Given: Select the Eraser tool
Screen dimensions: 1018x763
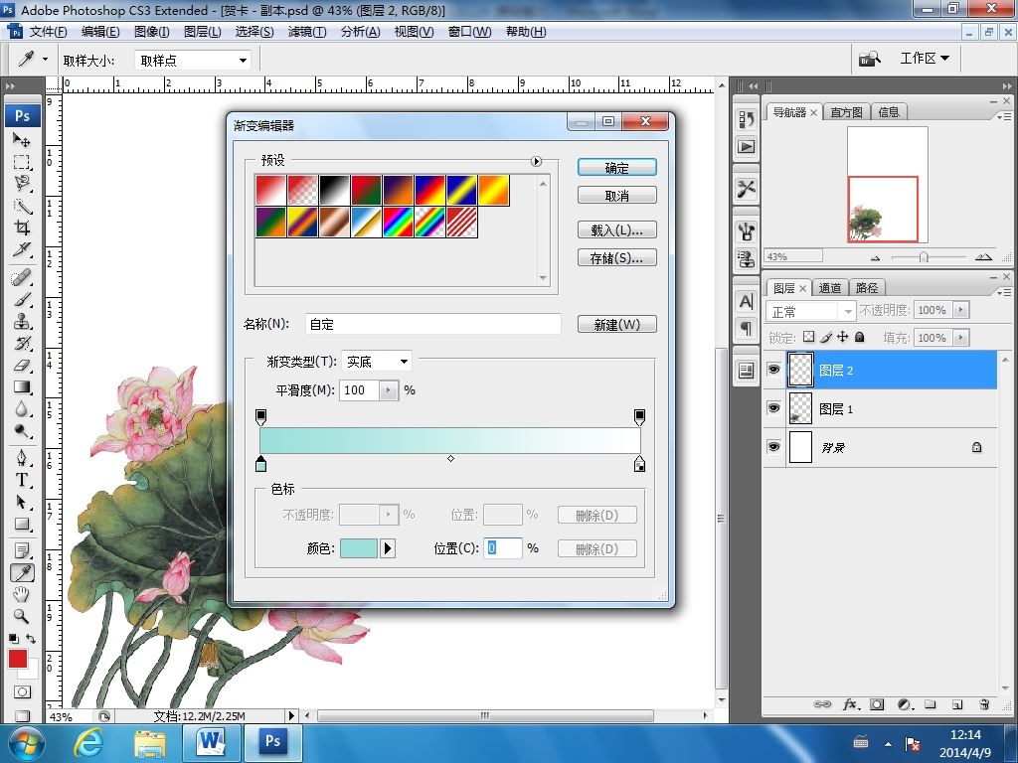Looking at the screenshot, I should pos(22,366).
